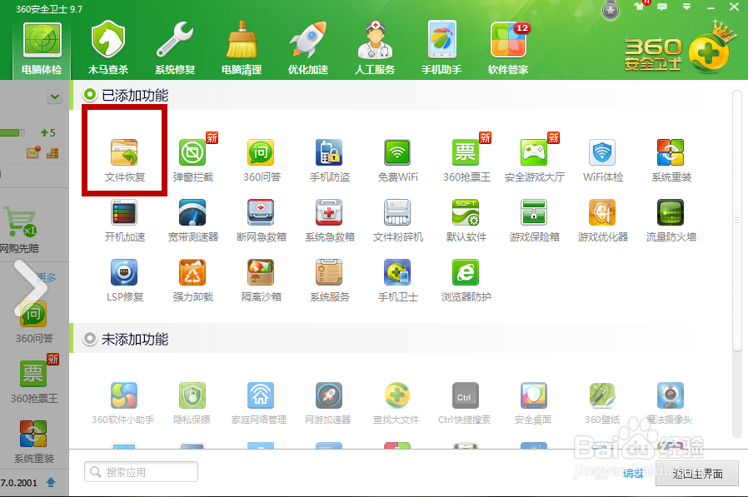Open 360抢票王 in the added functions grid

[466, 161]
